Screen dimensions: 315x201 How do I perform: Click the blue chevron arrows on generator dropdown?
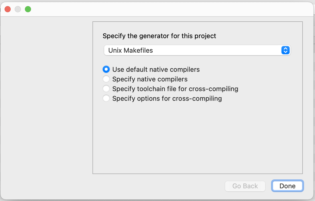(x=285, y=50)
